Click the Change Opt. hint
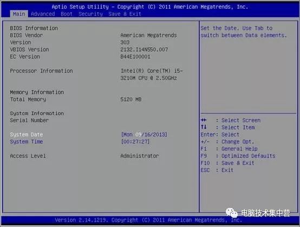Screen dimensions: 300x227 point(227,142)
